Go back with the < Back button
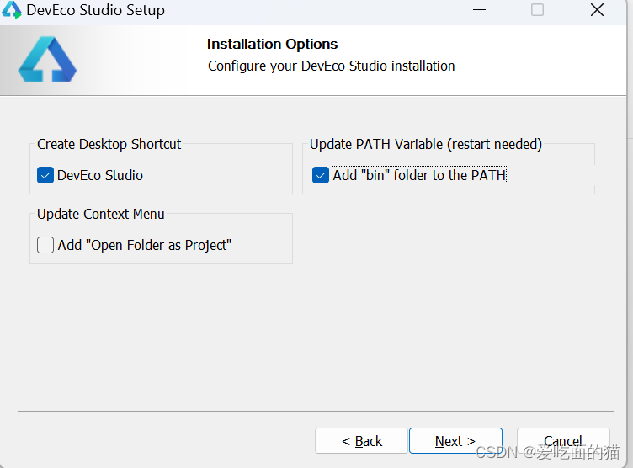Image resolution: width=633 pixels, height=468 pixels. 361,441
